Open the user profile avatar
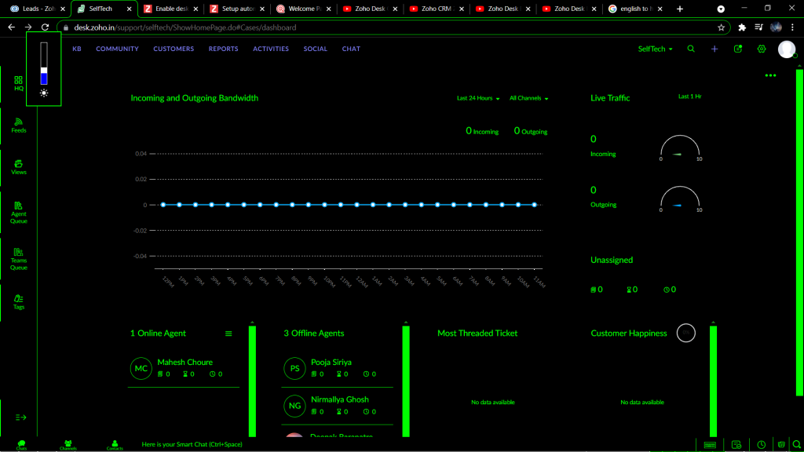The width and height of the screenshot is (804, 452). click(787, 49)
